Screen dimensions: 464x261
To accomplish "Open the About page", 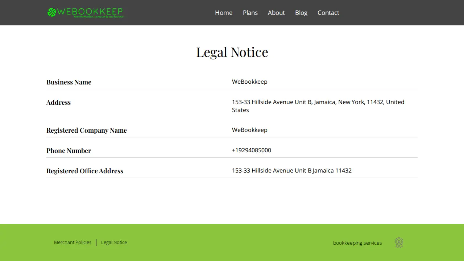I will [x=276, y=13].
